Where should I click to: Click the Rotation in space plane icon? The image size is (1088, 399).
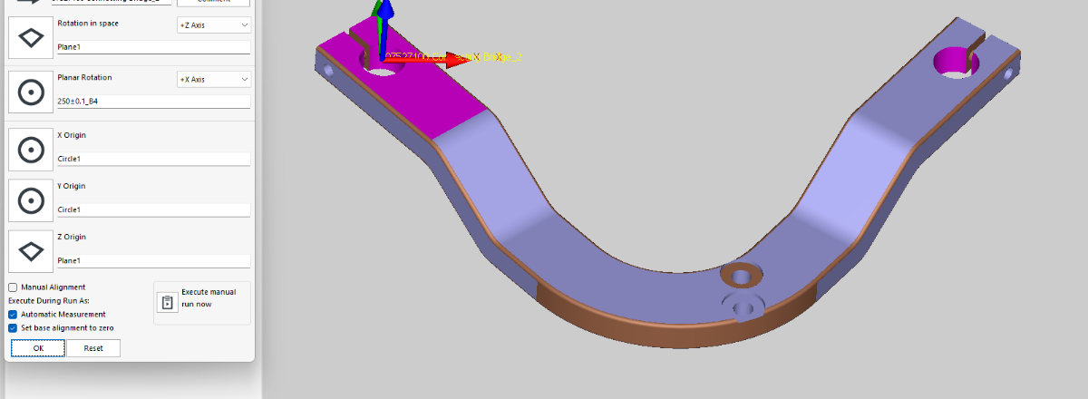point(31,37)
